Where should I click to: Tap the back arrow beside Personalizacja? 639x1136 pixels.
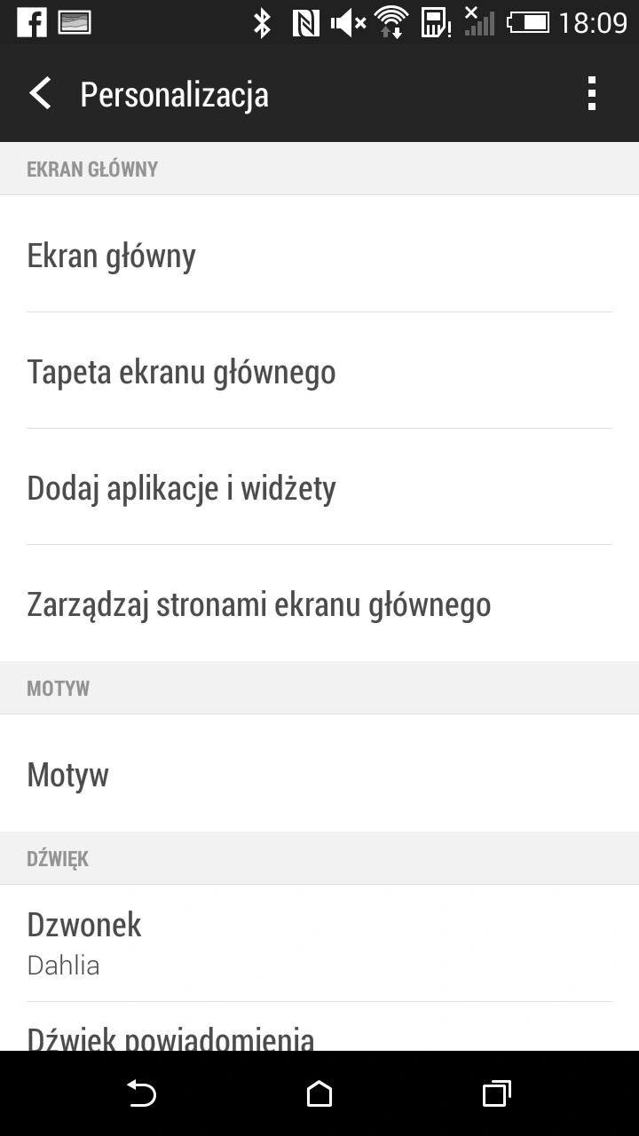tap(40, 93)
